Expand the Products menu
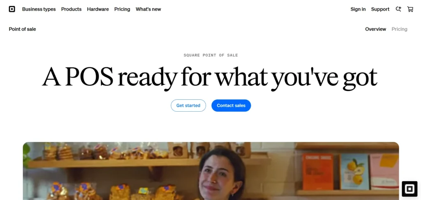The height and width of the screenshot is (200, 421). [71, 9]
